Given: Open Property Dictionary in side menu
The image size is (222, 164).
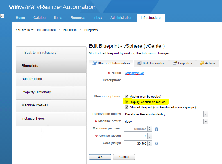Looking at the screenshot, I should 51,93.
